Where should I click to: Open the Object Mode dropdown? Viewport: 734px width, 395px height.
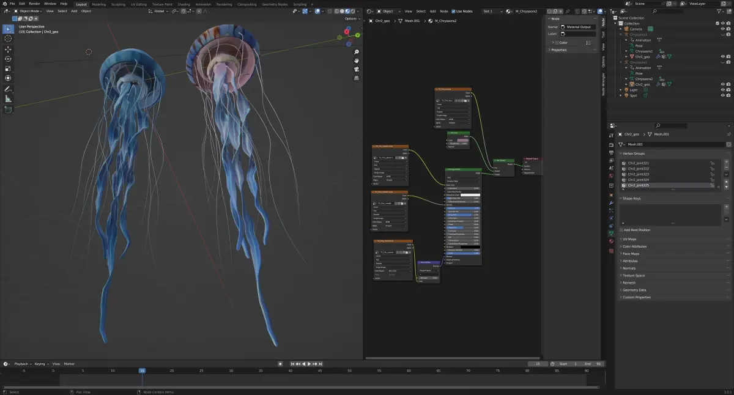(x=29, y=11)
